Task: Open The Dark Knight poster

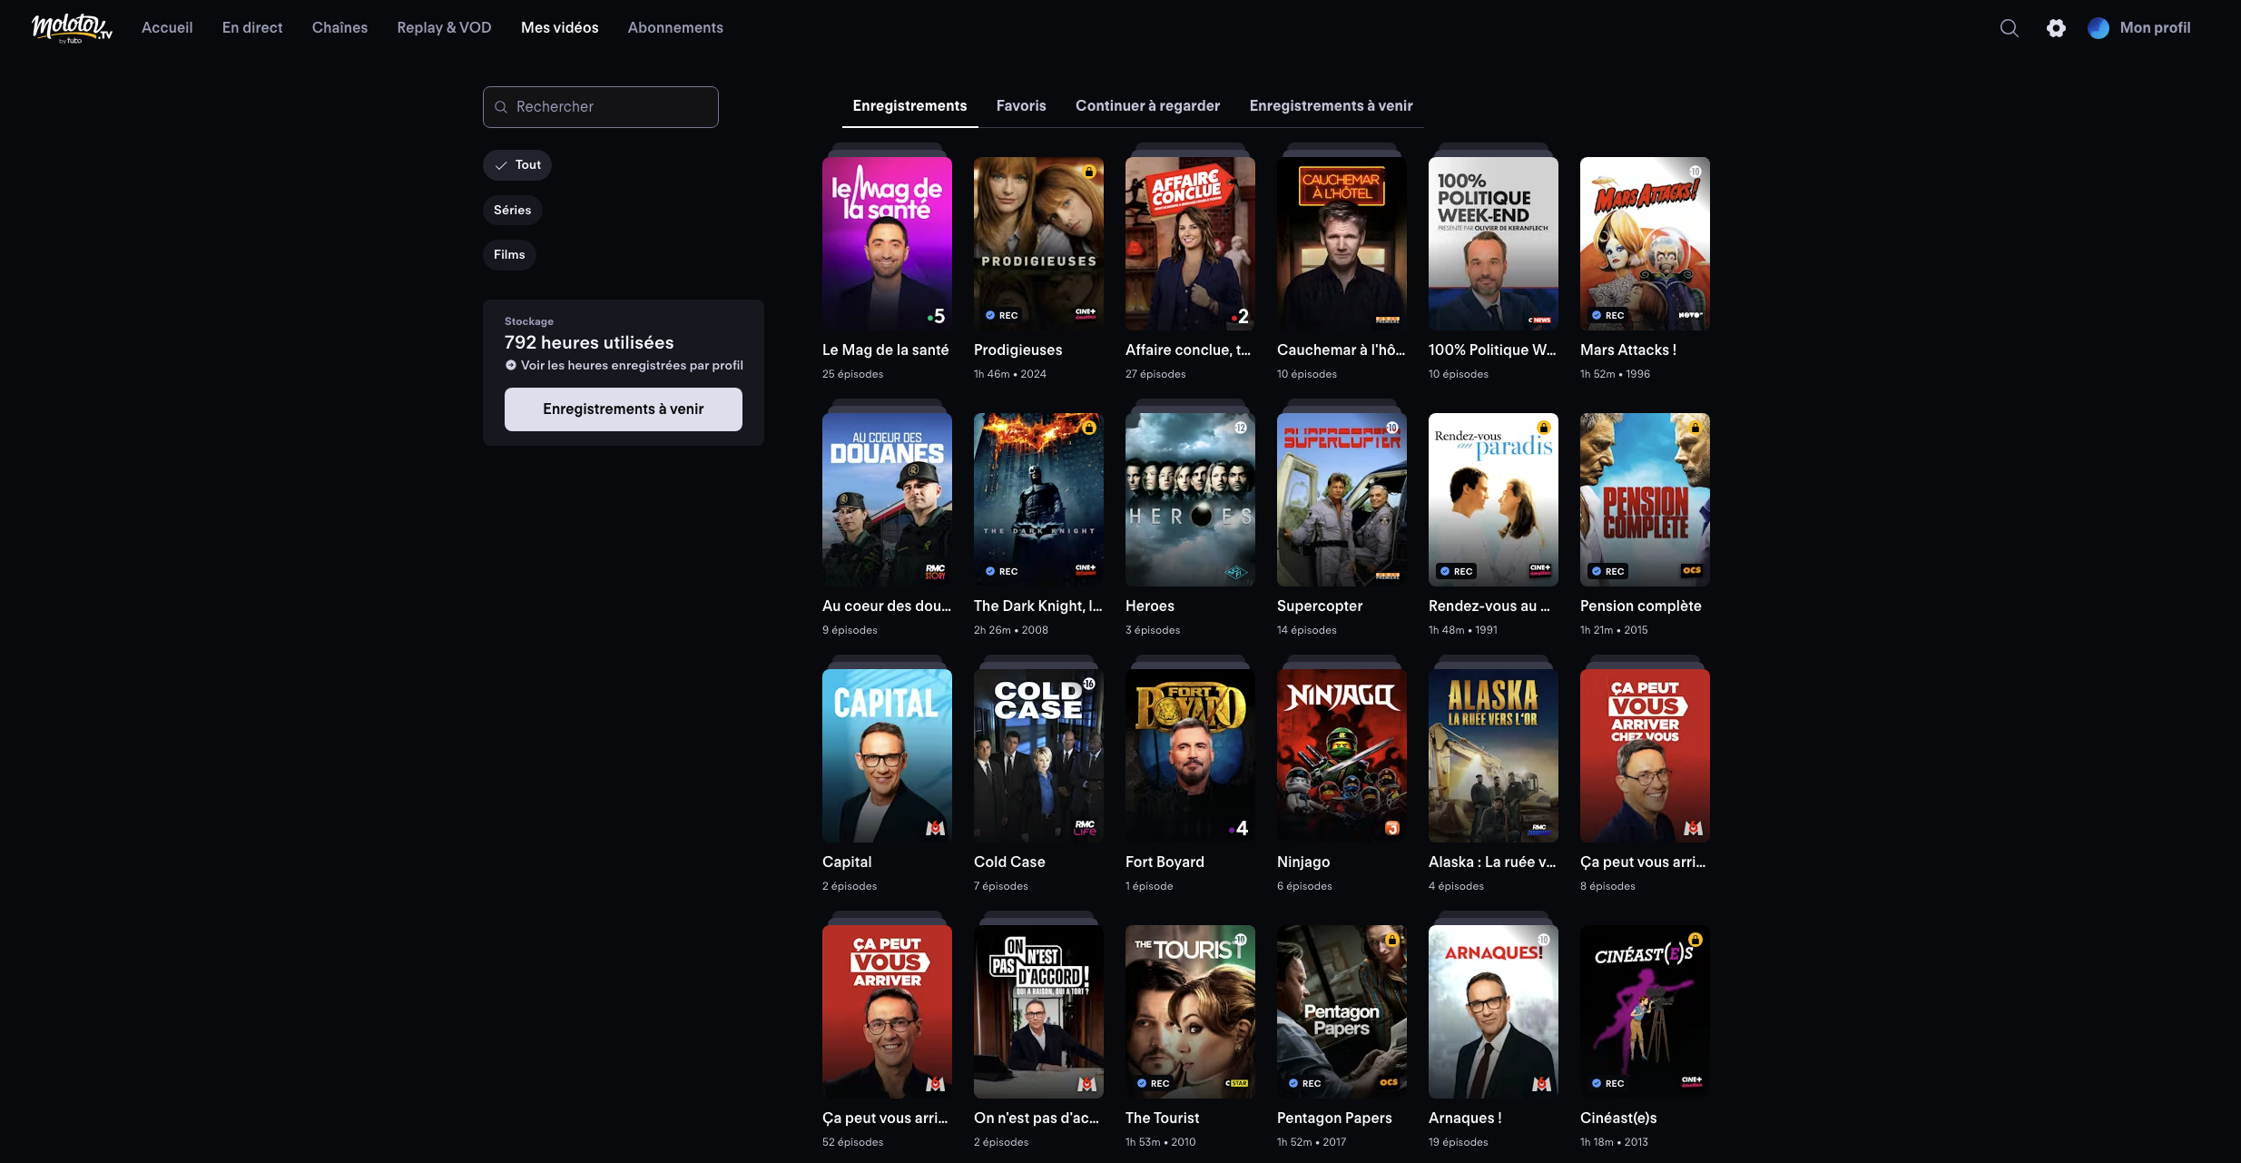Action: tap(1038, 499)
